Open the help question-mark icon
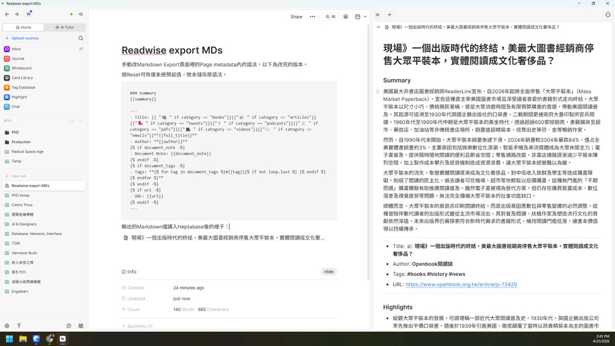This screenshot has height=346, width=615. click(x=69, y=326)
